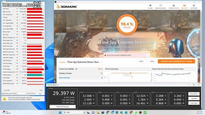Click the warning triangle beside validation notice
This screenshot has height=115, width=205.
105,55
